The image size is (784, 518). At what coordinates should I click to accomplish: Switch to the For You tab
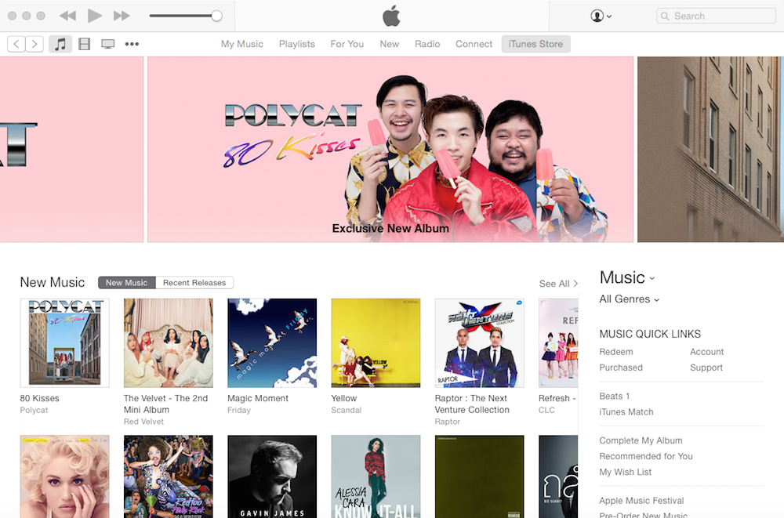tap(347, 44)
